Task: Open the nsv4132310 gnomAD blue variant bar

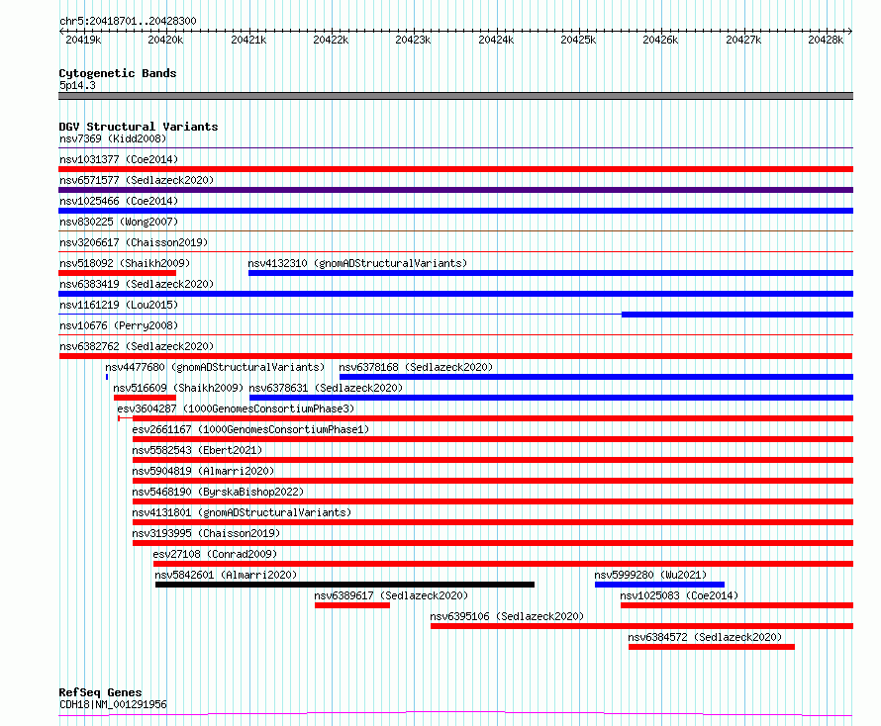Action: [x=550, y=273]
